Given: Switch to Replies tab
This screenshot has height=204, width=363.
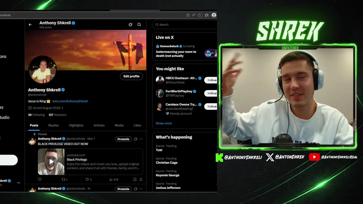Looking at the screenshot, I should tap(54, 125).
